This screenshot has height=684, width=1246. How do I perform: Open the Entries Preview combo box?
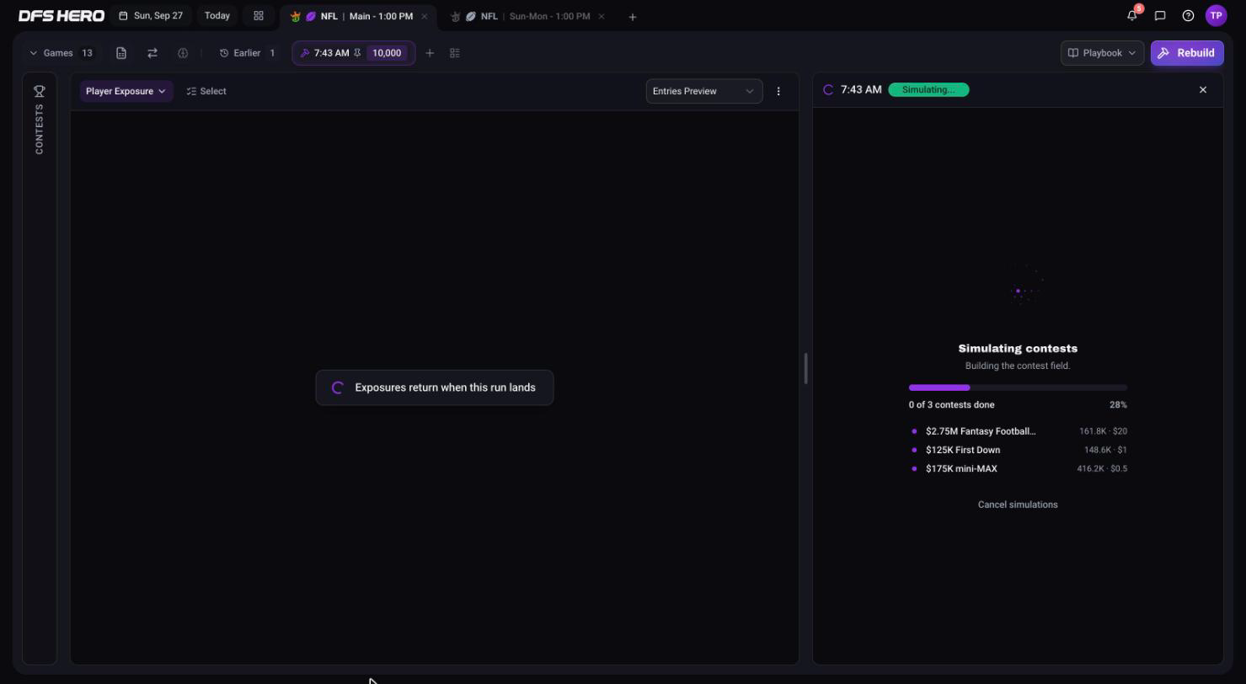(704, 91)
